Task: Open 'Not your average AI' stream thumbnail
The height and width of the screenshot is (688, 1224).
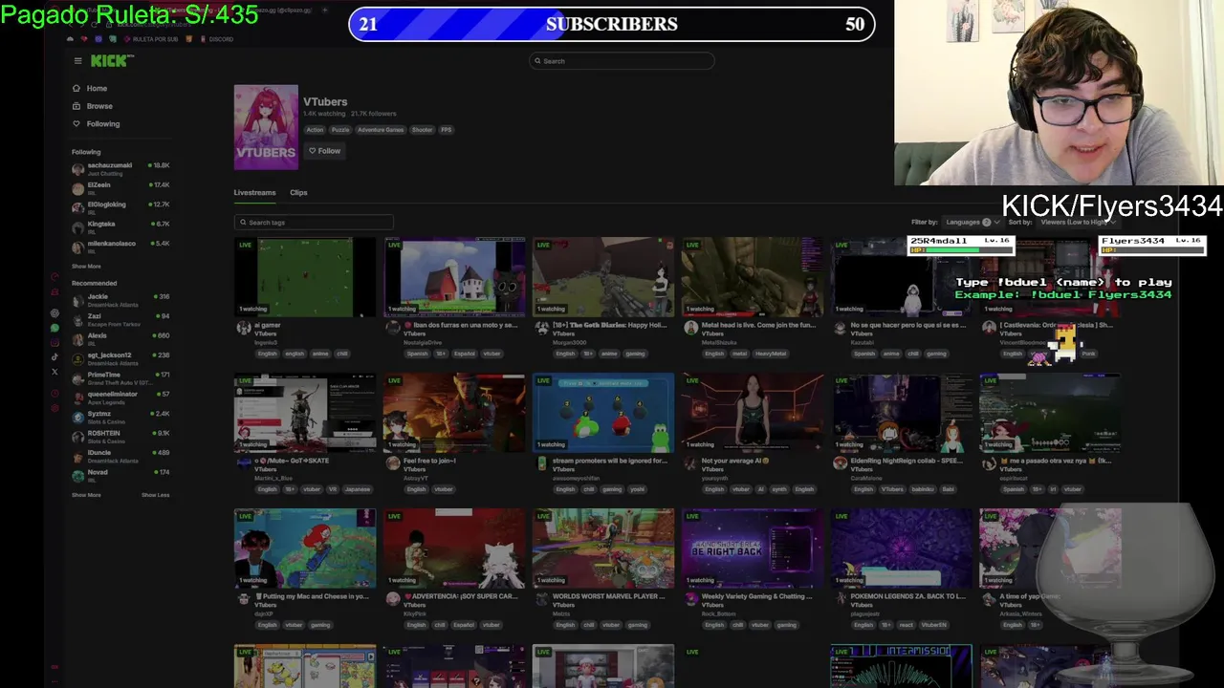Action: coord(753,412)
